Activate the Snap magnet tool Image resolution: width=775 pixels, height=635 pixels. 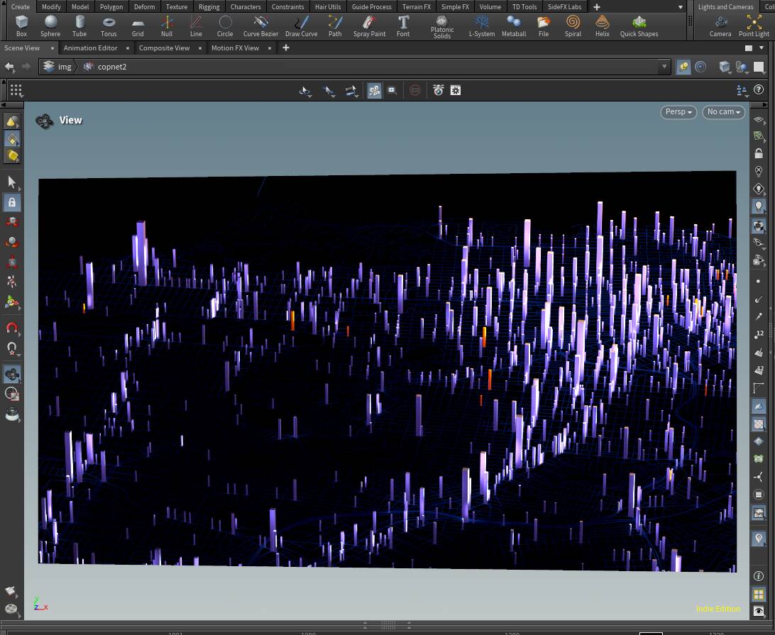tap(12, 328)
